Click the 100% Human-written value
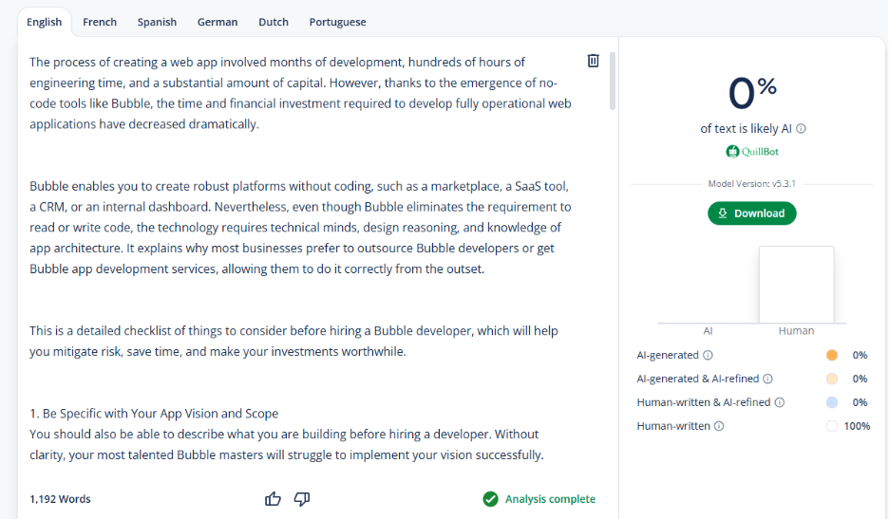 tap(857, 426)
